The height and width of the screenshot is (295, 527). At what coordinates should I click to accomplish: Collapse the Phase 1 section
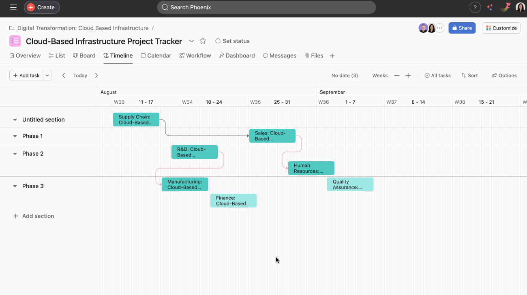point(15,136)
